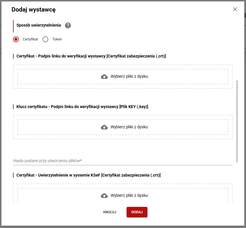The width and height of the screenshot is (246, 228).
Task: Select the Certyfikat radio button
Action: (x=16, y=39)
